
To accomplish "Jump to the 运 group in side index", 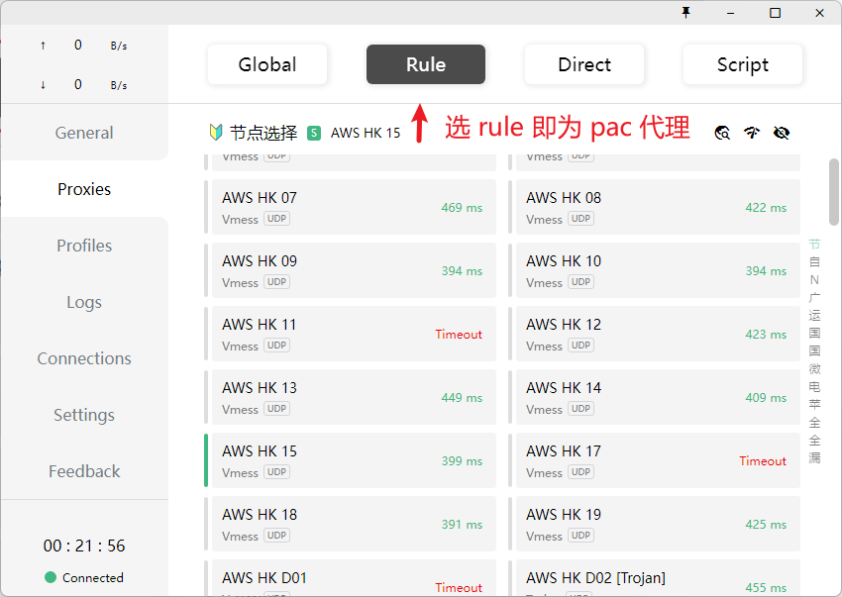I will coord(814,315).
